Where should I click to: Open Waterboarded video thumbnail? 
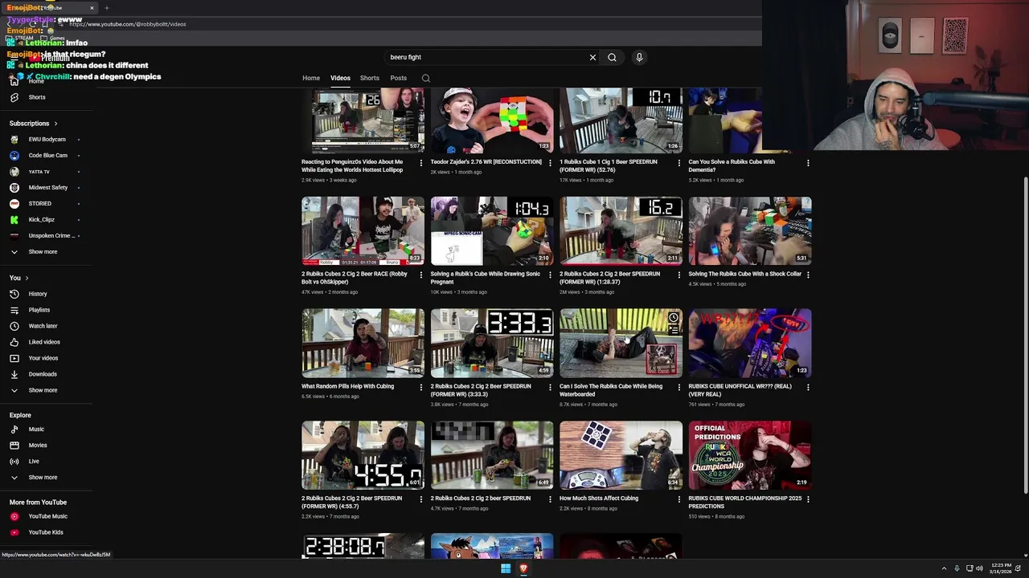[x=621, y=343]
